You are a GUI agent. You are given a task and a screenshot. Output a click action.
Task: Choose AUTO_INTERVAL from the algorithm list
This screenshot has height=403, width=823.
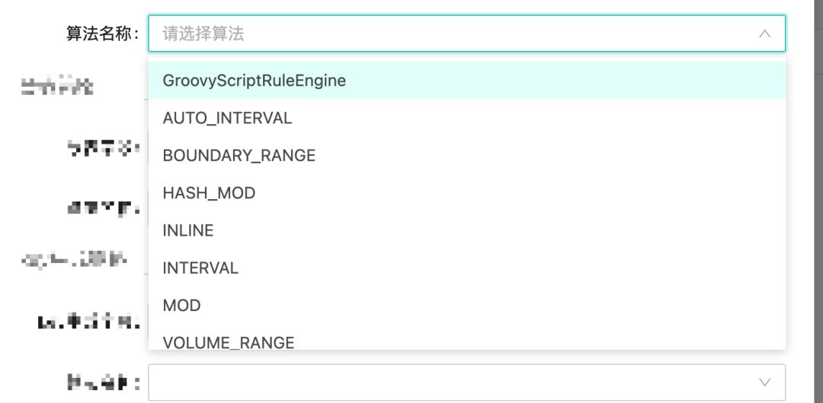(227, 119)
